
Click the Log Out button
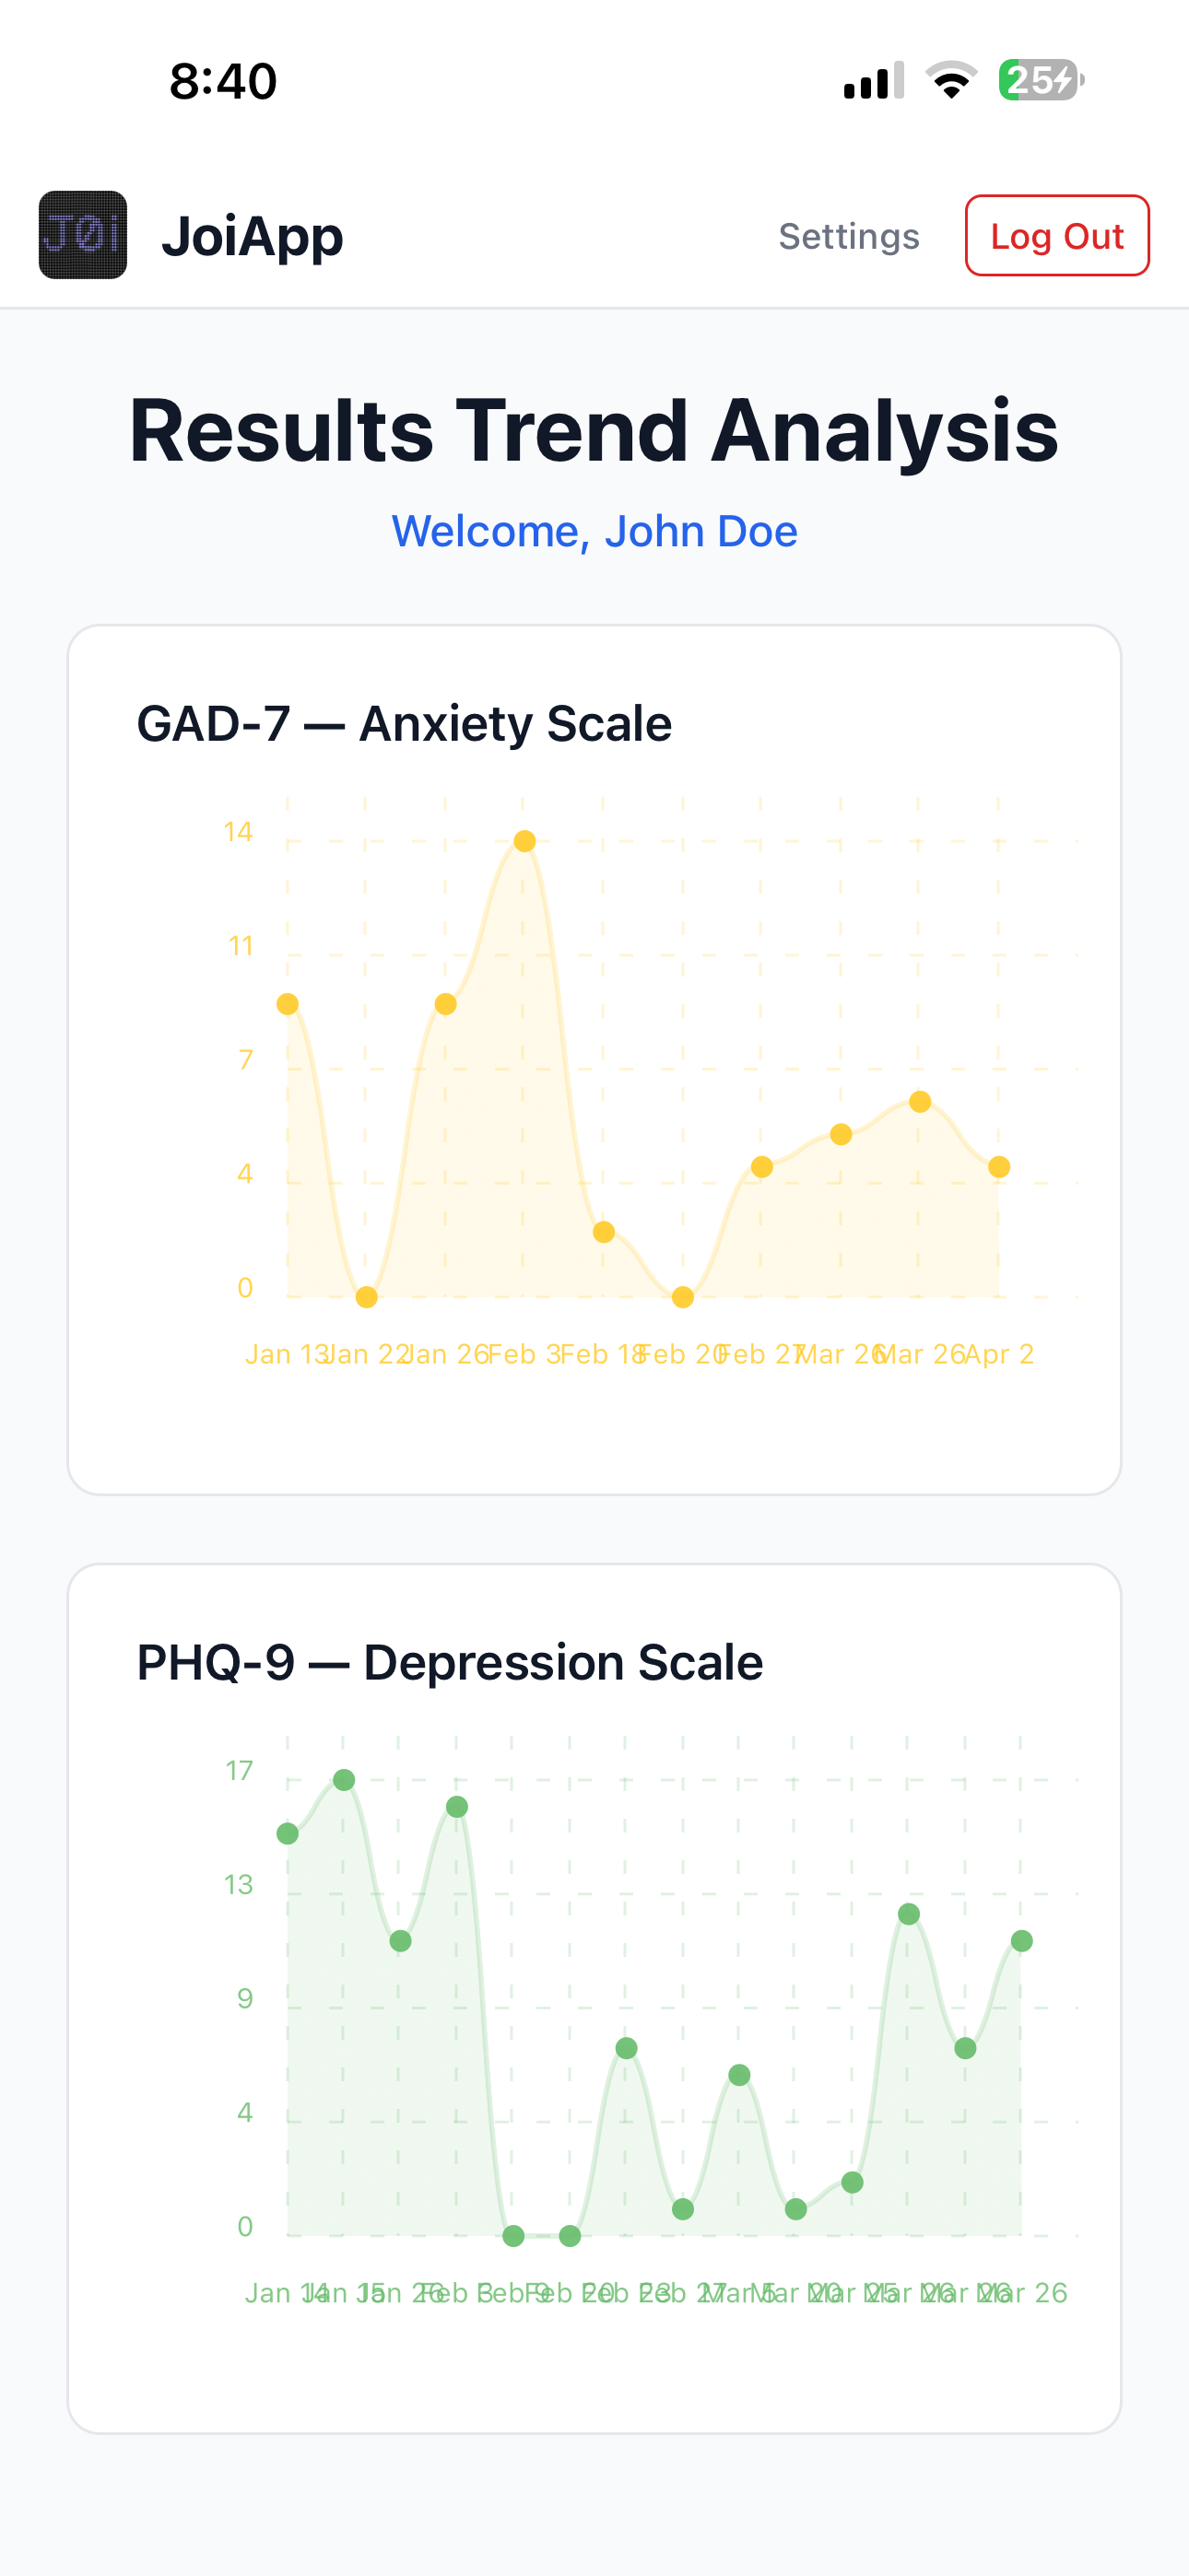point(1057,236)
